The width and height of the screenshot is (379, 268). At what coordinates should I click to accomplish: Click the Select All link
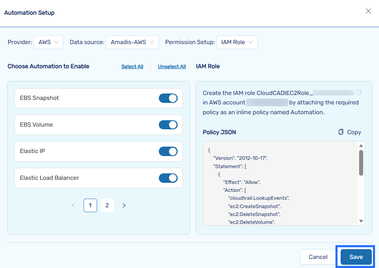[x=132, y=67]
